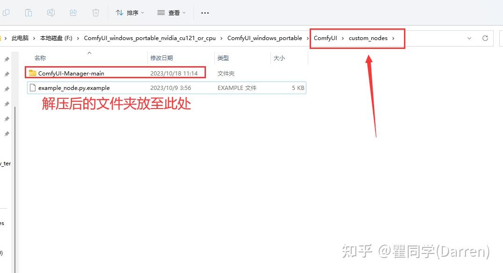Click the Refresh icon next to address bar

coord(485,38)
